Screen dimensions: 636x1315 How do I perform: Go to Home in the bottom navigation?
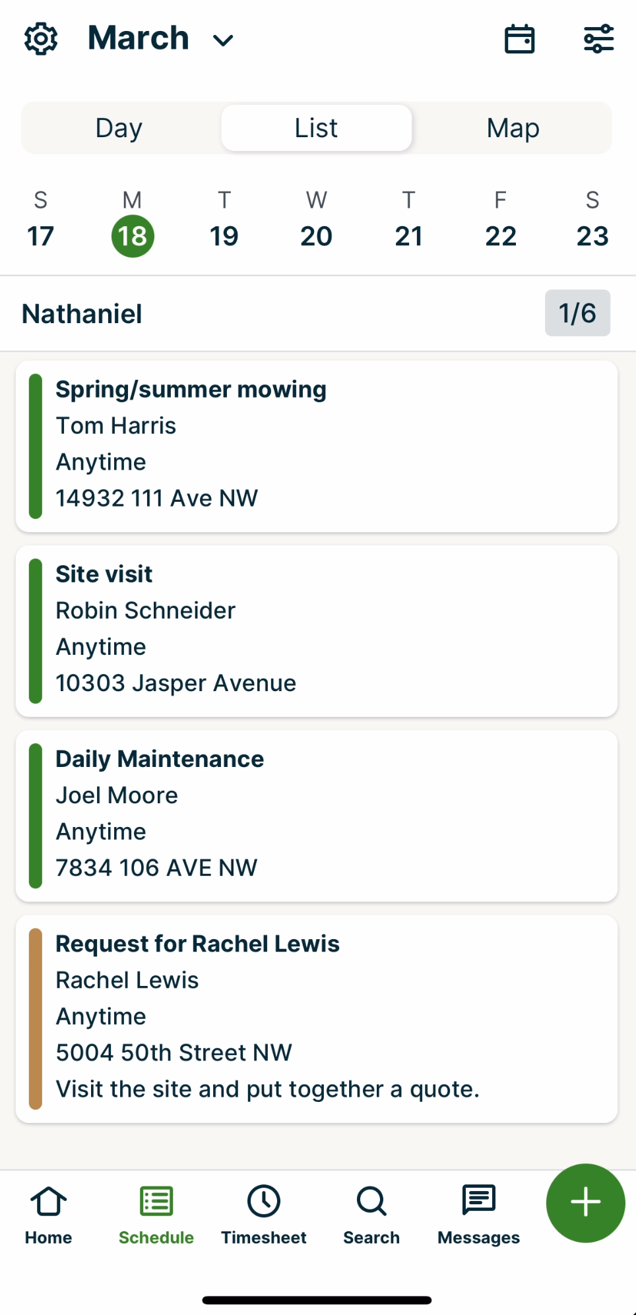(x=48, y=1213)
